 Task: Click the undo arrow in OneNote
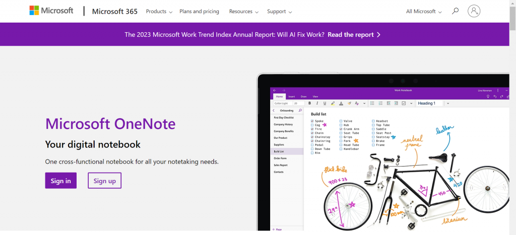point(495,97)
